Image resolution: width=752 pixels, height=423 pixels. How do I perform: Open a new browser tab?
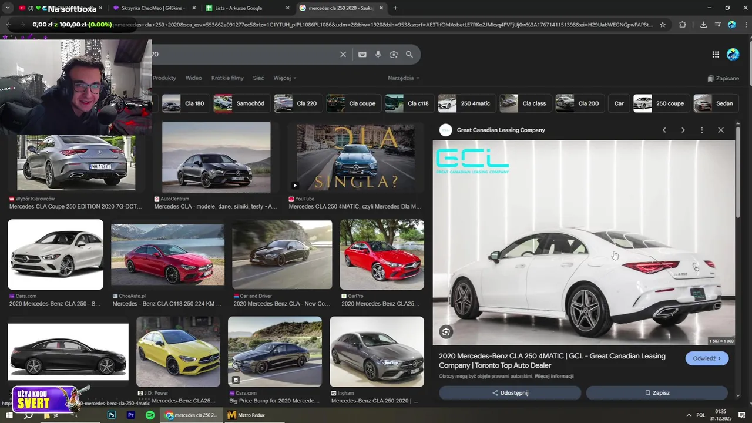[x=395, y=8]
